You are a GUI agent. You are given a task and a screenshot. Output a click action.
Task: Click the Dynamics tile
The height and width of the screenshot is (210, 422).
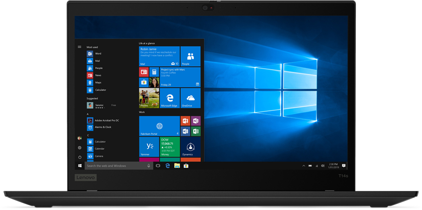pyautogui.click(x=190, y=146)
